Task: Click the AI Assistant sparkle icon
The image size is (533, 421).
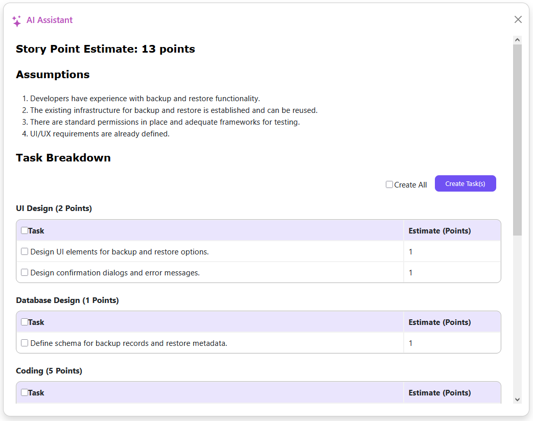Action: (x=16, y=20)
